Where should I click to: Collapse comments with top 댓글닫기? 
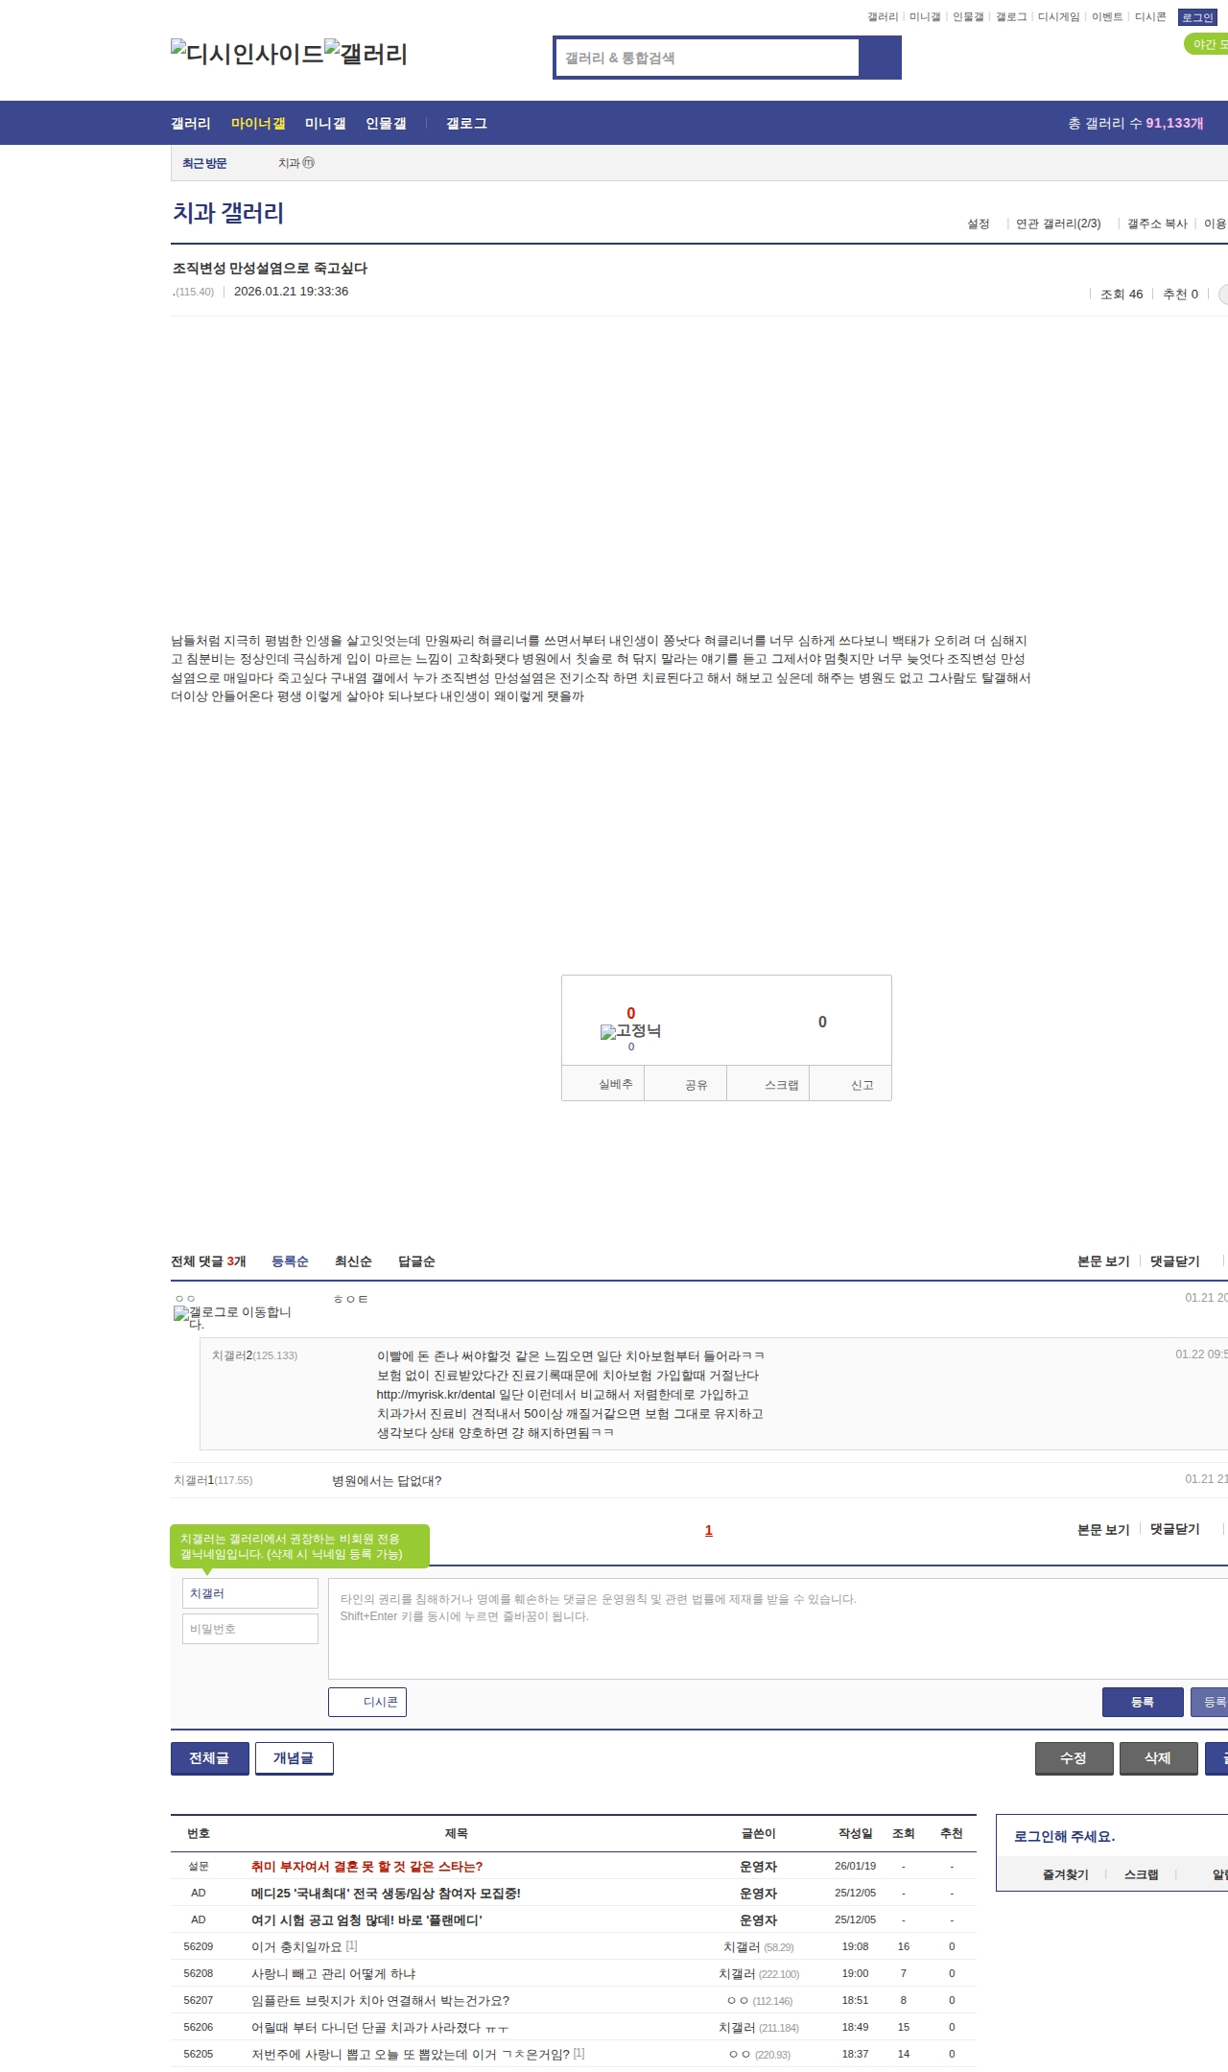(1174, 1261)
